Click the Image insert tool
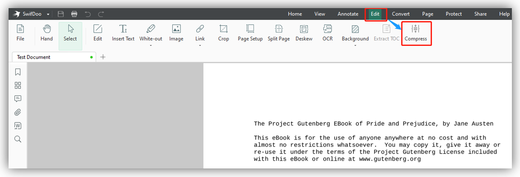The image size is (520, 177). click(176, 33)
